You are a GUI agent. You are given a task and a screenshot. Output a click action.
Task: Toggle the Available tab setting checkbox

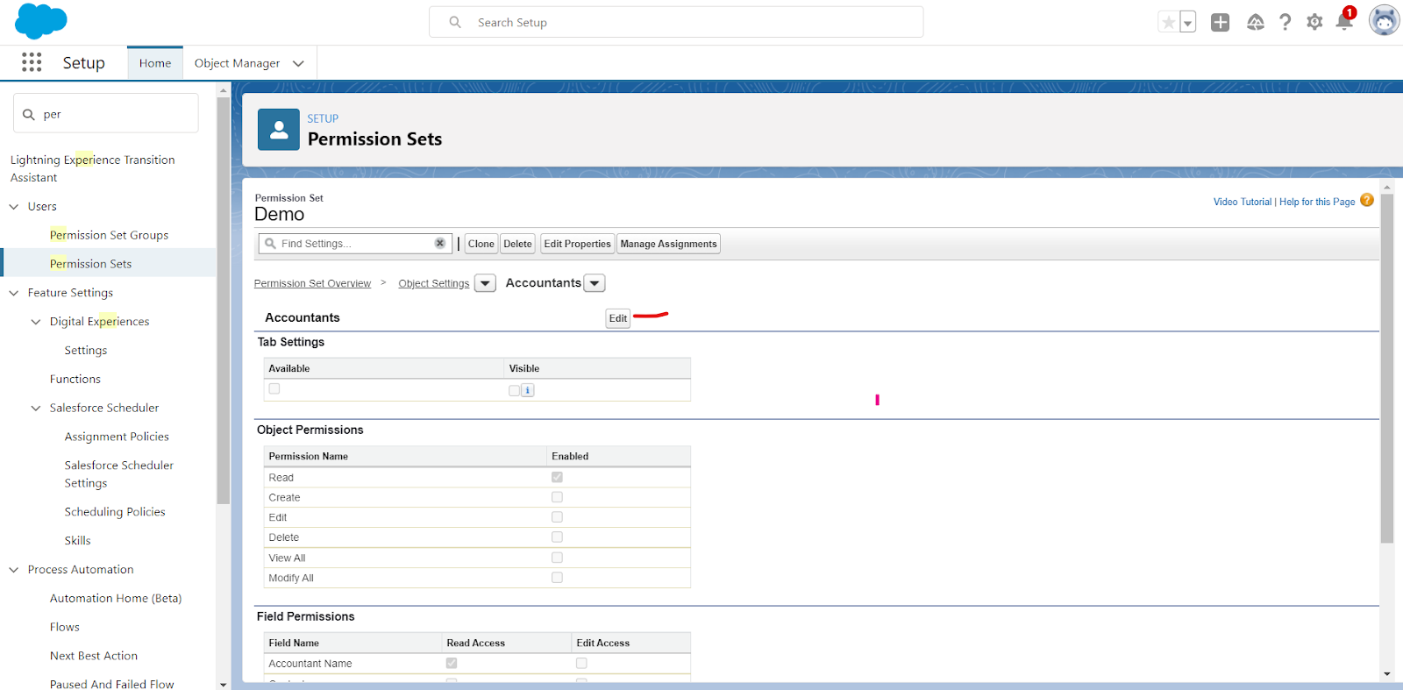tap(274, 388)
